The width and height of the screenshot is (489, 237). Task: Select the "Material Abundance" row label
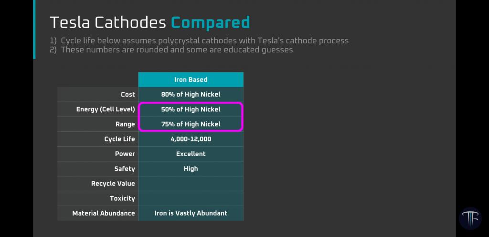click(x=103, y=213)
